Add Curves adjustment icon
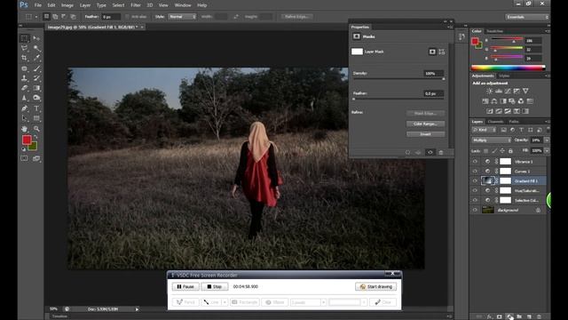This screenshot has height=320, width=568. pos(508,91)
